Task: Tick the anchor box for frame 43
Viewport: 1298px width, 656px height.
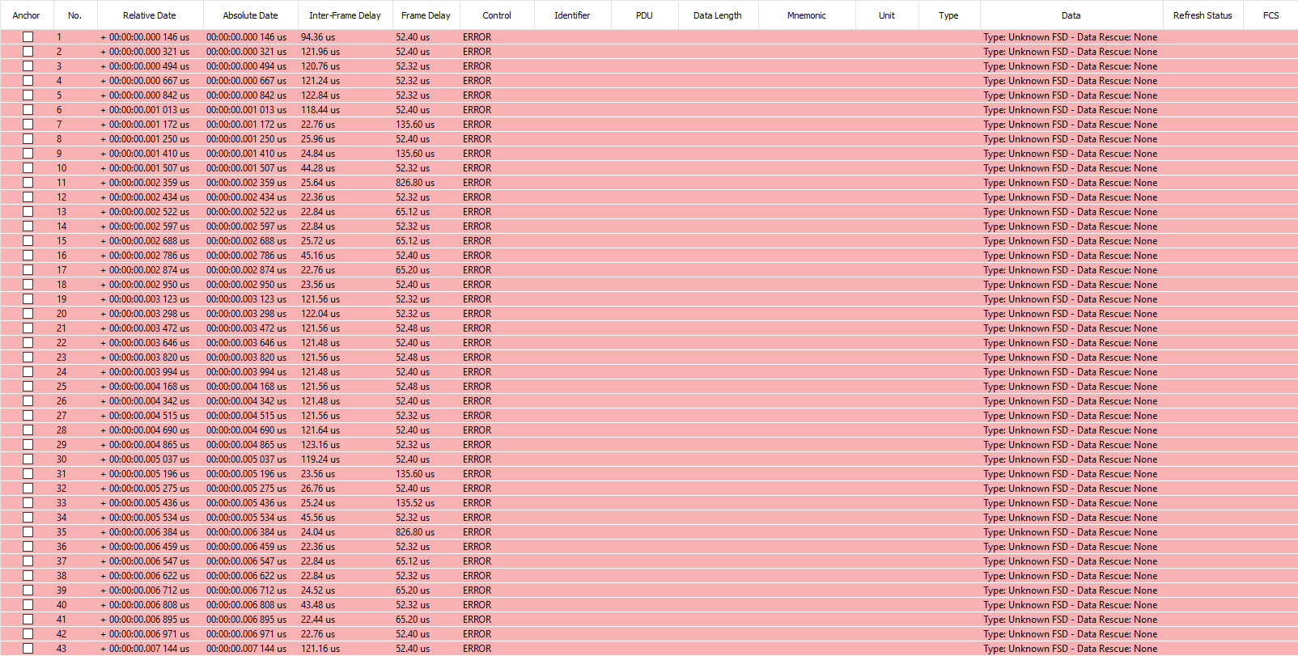Action: 28,649
